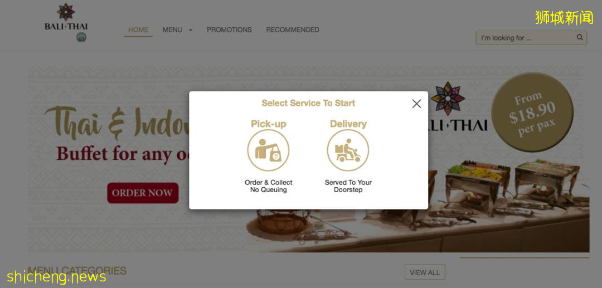The height and width of the screenshot is (288, 602).
Task: Select the first banner carousel dot
Action: (x=302, y=242)
